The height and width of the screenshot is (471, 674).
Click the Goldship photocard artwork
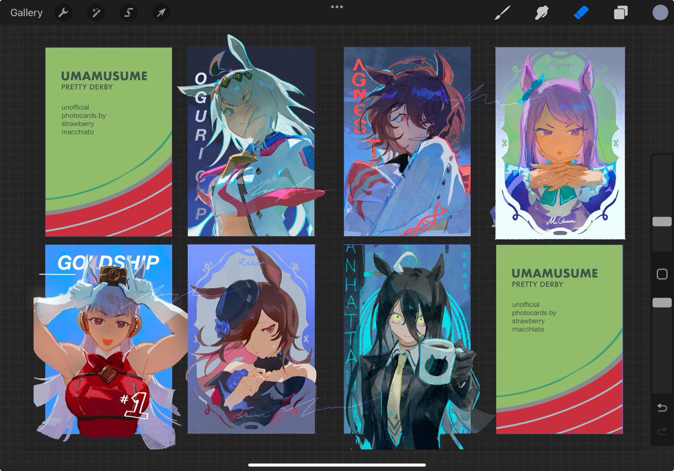click(108, 339)
